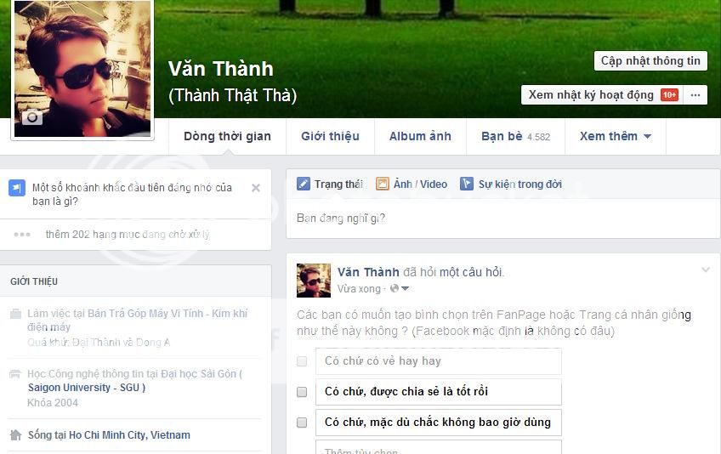Open the post privacy globe dropdown
The width and height of the screenshot is (721, 454).
pyautogui.click(x=399, y=288)
